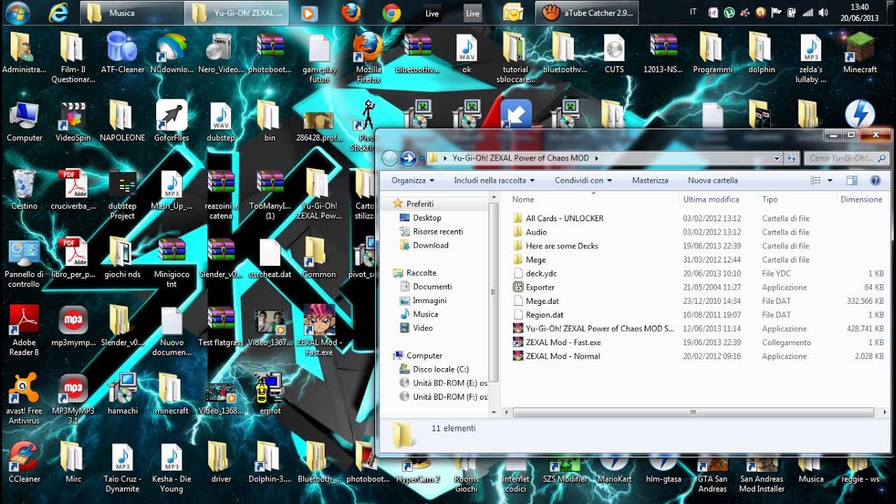This screenshot has width=896, height=504.
Task: Open the Condividi con dropdown
Action: (584, 181)
